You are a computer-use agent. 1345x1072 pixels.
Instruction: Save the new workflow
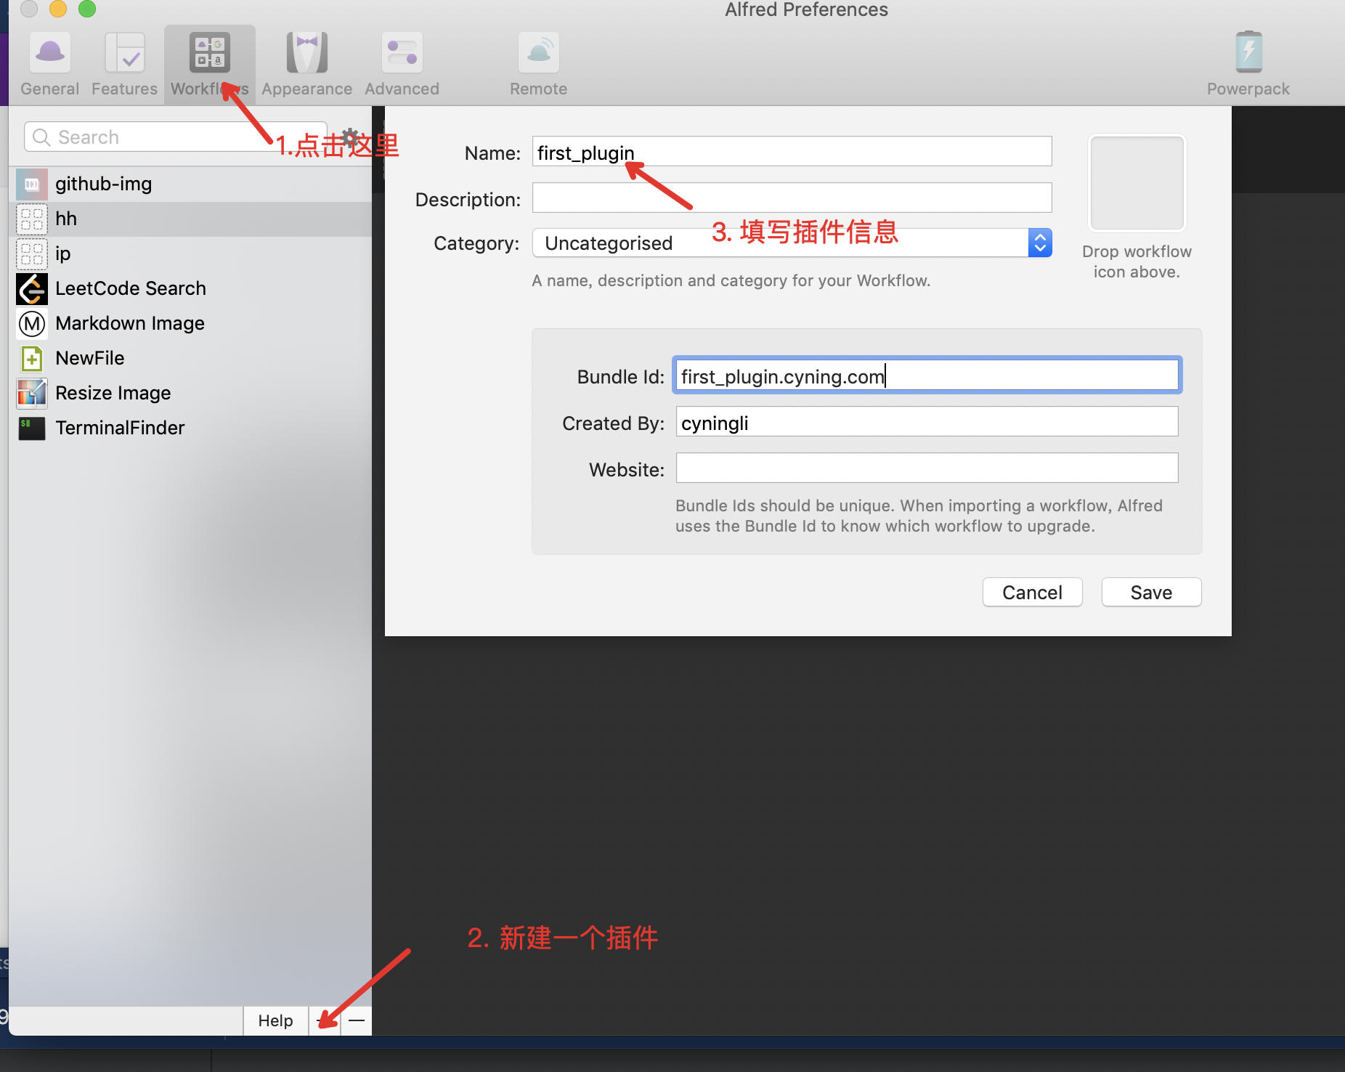coord(1151,592)
